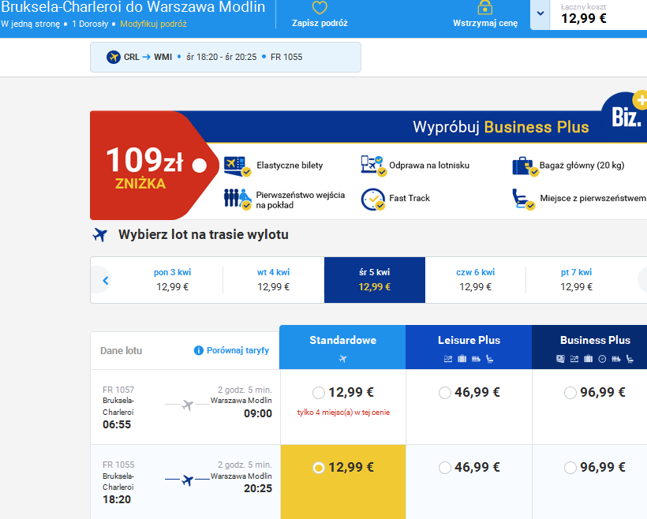The width and height of the screenshot is (647, 519).
Task: Click the Leisure Plus fare column header
Action: click(469, 347)
